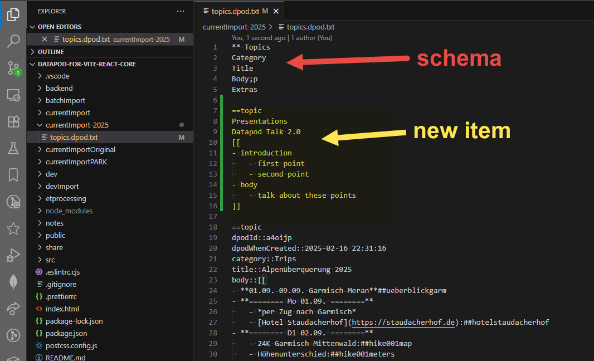This screenshot has width=594, height=361.
Task: Open Source Control view with badge
Action: [x=13, y=68]
